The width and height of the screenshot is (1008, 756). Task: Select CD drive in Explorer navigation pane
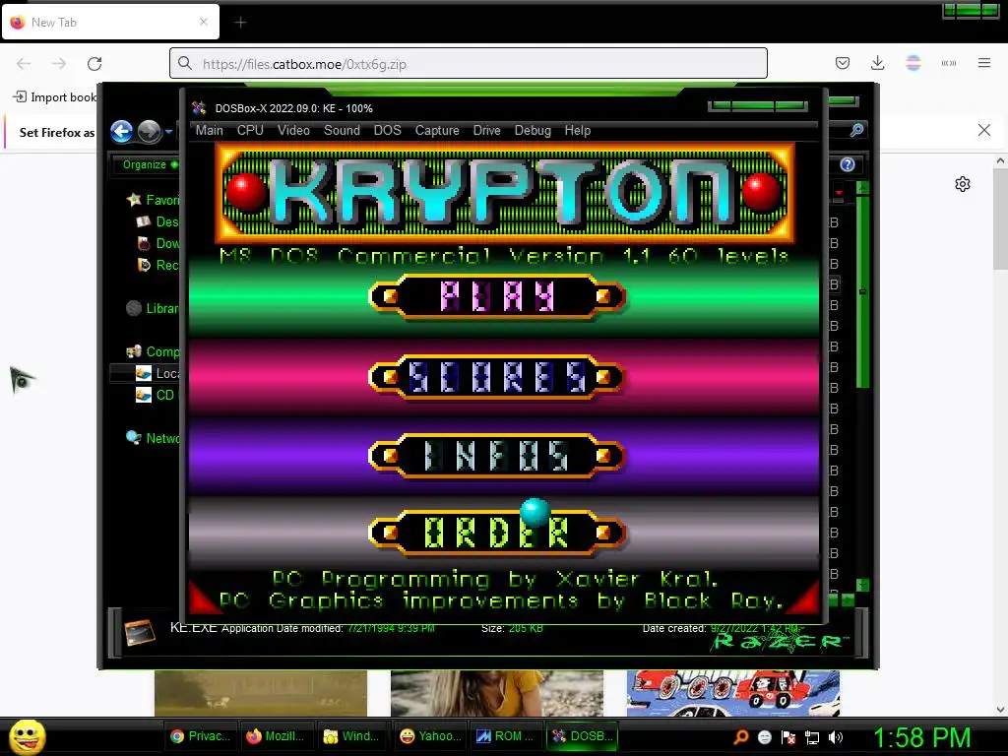tap(155, 395)
